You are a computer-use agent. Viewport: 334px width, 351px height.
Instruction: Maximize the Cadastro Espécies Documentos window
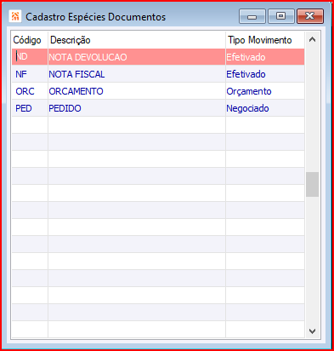tap(280, 16)
